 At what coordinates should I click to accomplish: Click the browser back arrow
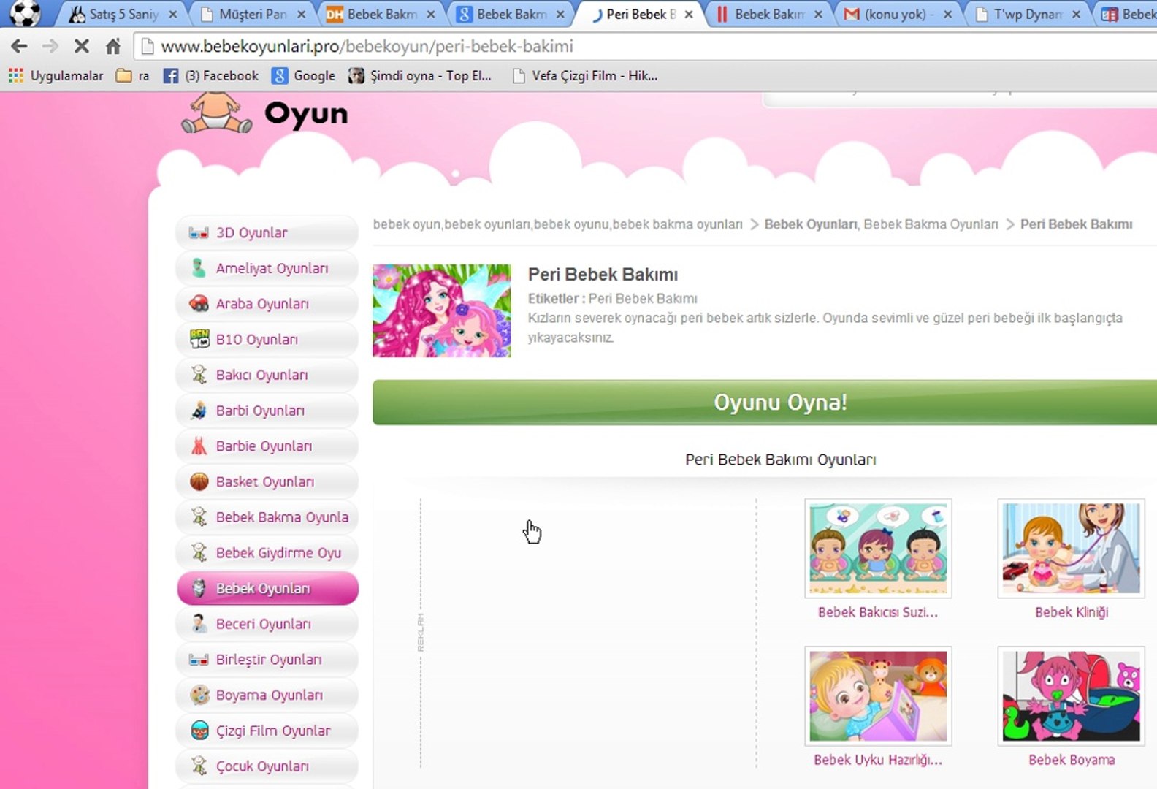(x=19, y=47)
